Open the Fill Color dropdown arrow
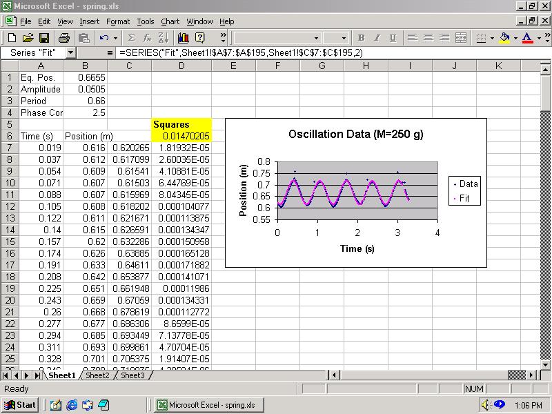The height and width of the screenshot is (414, 552). click(x=515, y=38)
